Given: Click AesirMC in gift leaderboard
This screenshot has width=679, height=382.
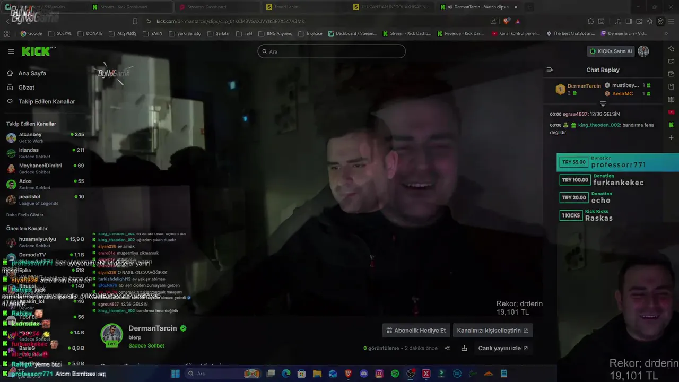Looking at the screenshot, I should point(622,94).
